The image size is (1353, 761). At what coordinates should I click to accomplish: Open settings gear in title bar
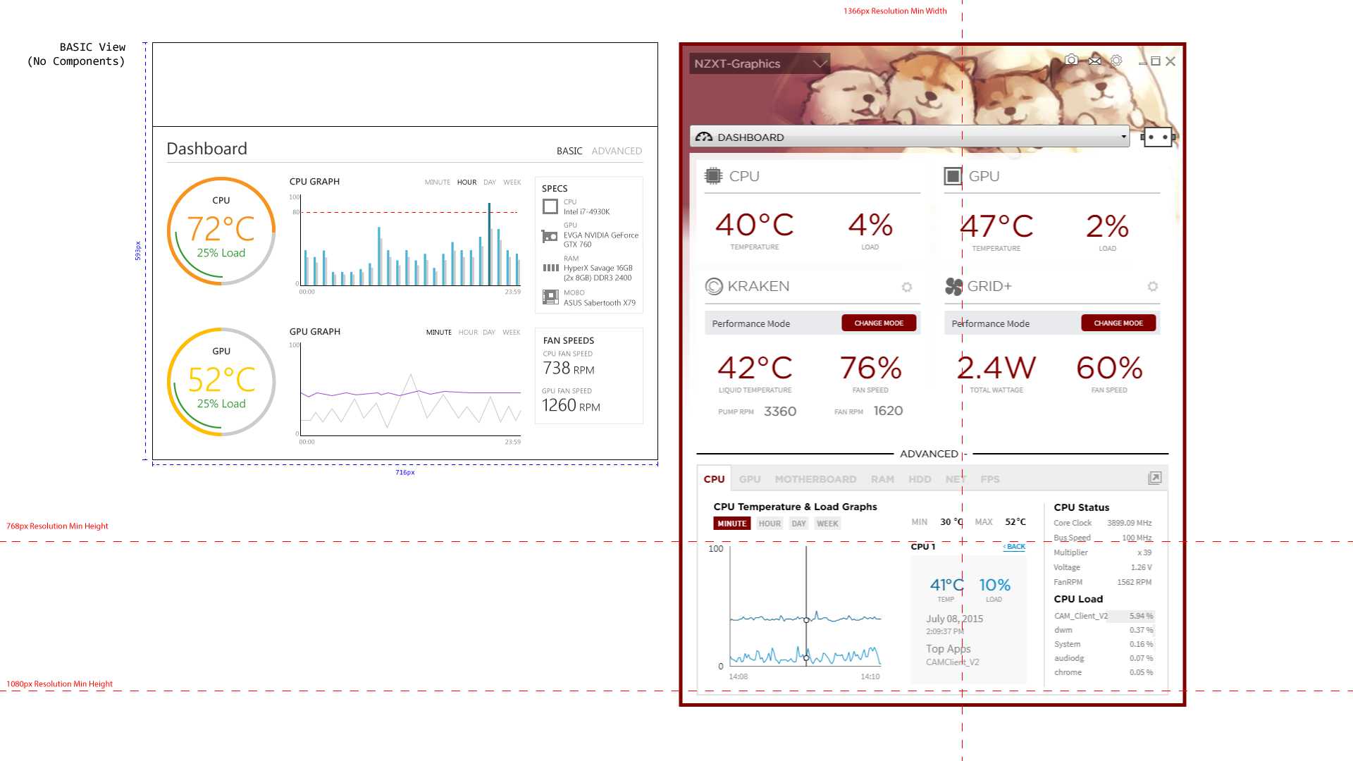pyautogui.click(x=1116, y=61)
